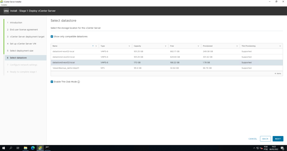Launch Microsoft Edge from taskbar
Viewport: 287px width, 151px height.
click(33, 148)
